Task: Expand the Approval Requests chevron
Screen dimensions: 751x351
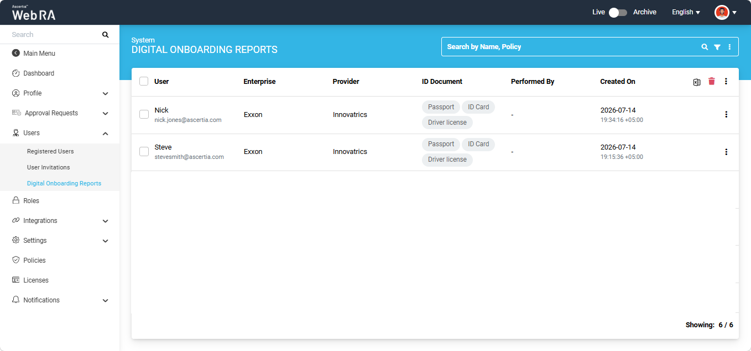Action: (106, 114)
